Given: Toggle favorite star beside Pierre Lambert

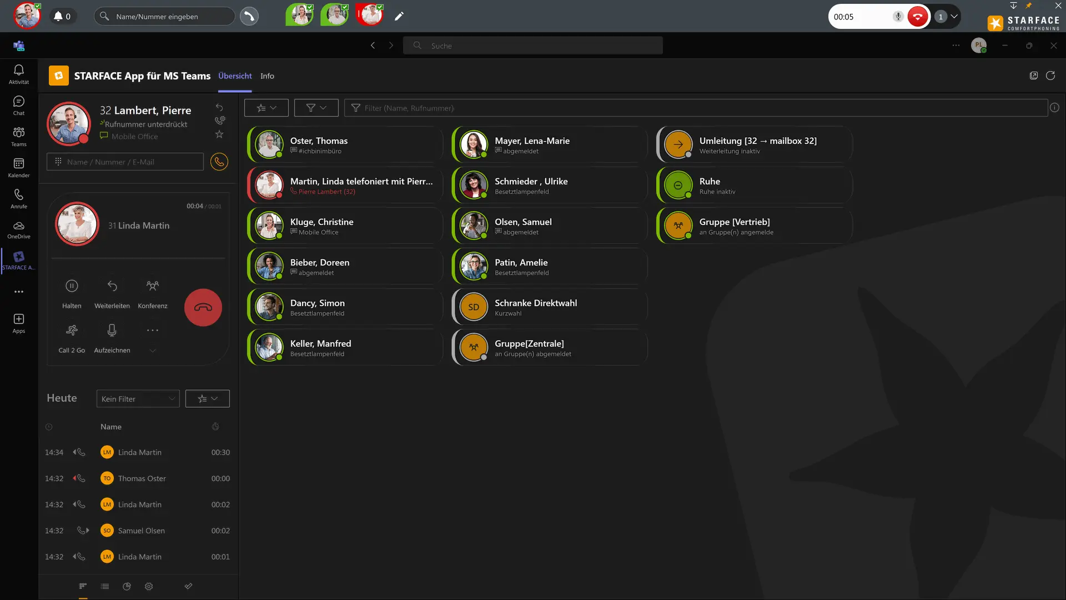Looking at the screenshot, I should tap(219, 134).
